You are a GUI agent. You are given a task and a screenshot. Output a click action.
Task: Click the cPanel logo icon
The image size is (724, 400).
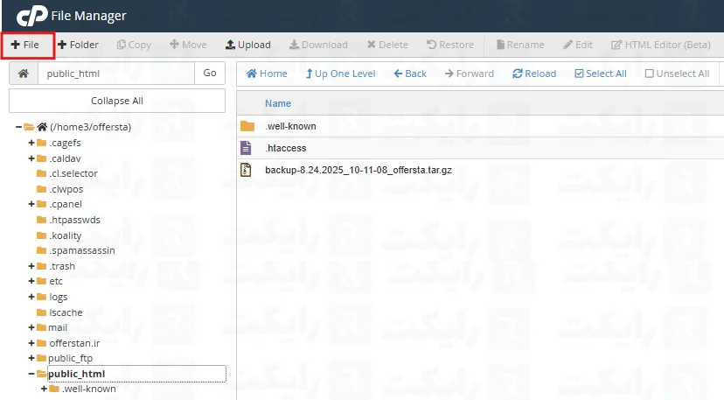click(x=31, y=15)
